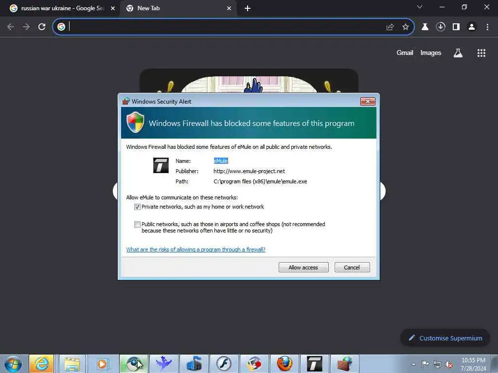The width and height of the screenshot is (498, 373).
Task: Open firewall risks help link
Action: [x=196, y=249]
